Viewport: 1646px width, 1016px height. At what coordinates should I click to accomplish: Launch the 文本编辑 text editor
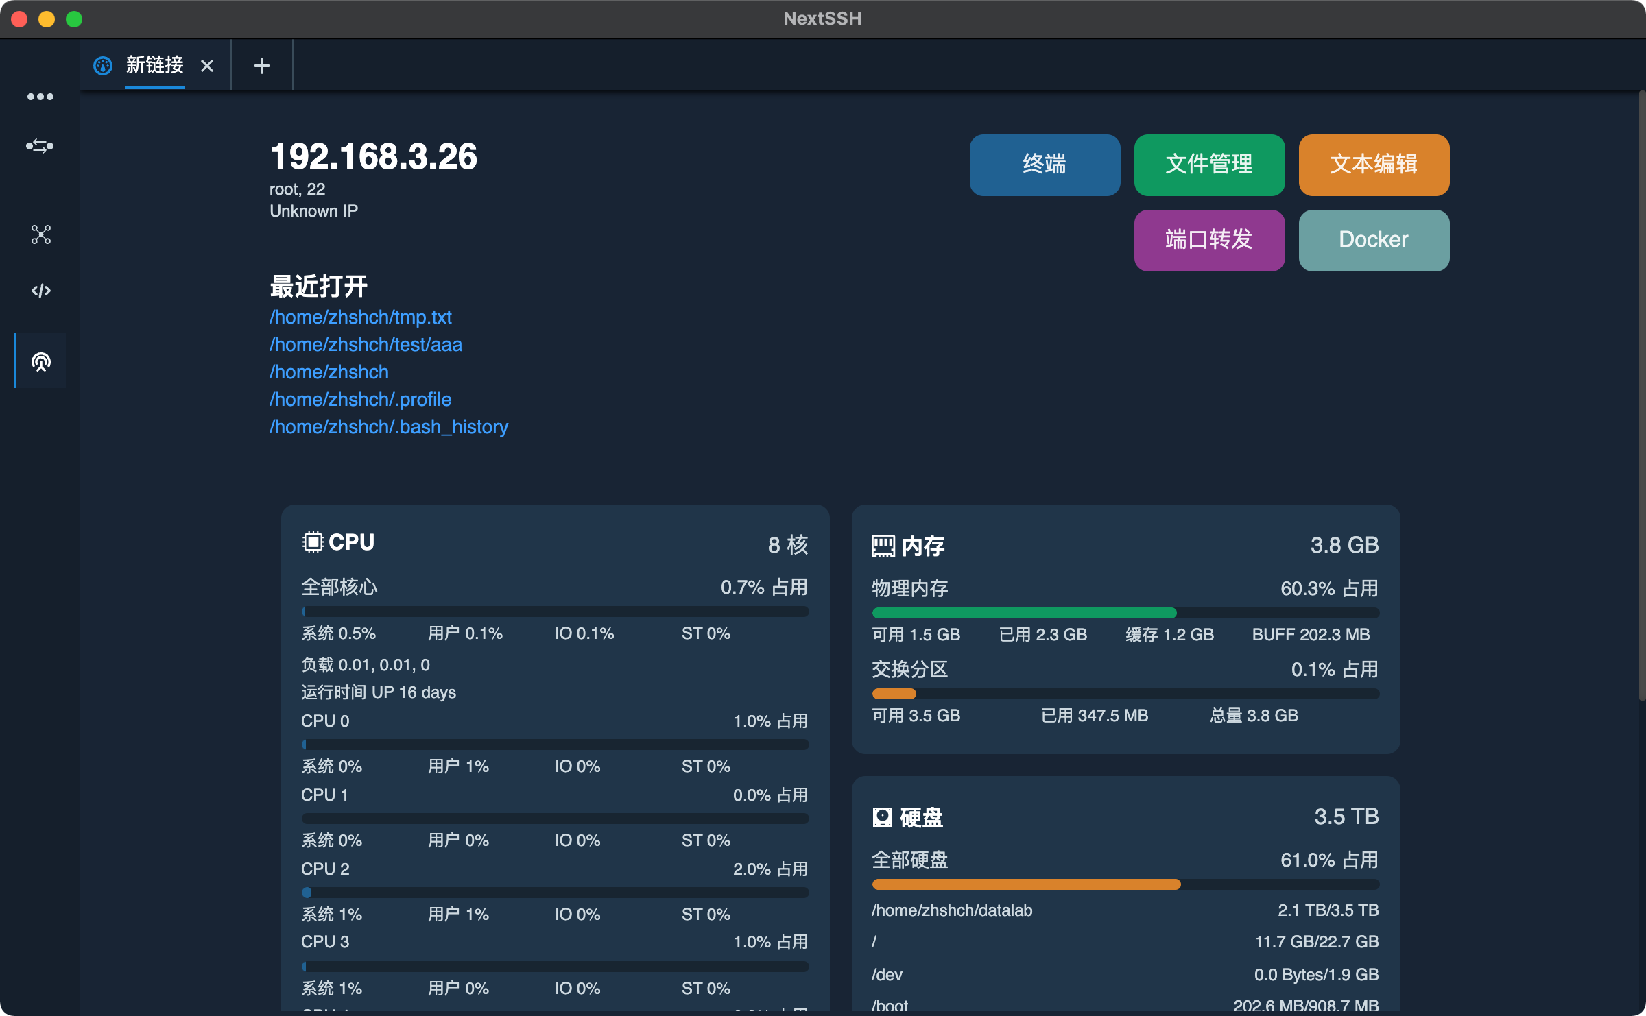tap(1373, 165)
